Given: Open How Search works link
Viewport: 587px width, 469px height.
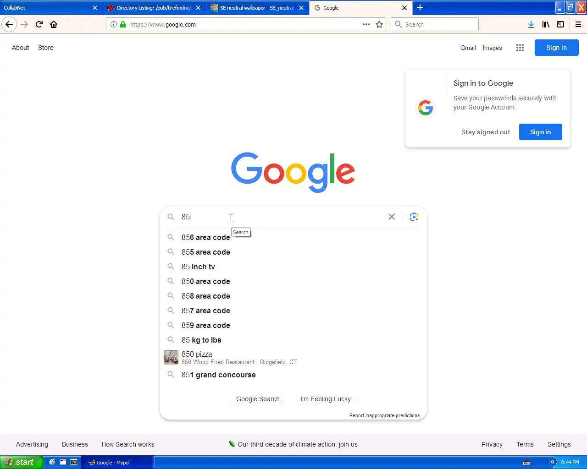Looking at the screenshot, I should [128, 444].
